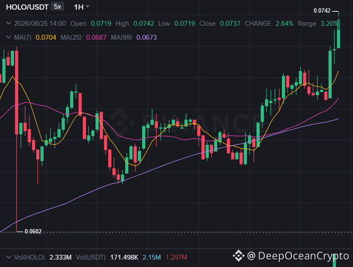Click the MA(25) value 0.0687
Screen dimensions: 353x267
(96, 38)
